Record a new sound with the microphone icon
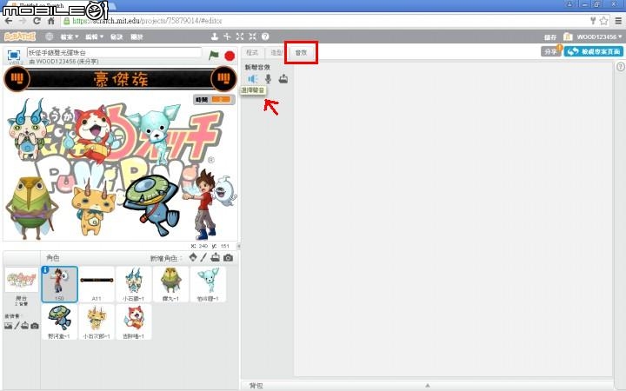Screen dimensions: 626x391 269,79
